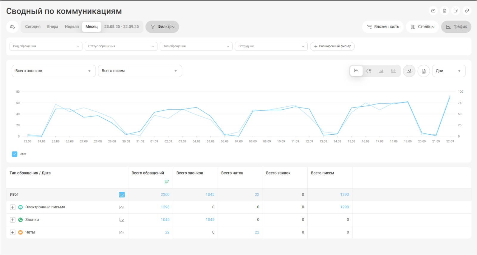
Task: Select the line chart type icon
Action: coord(356,71)
